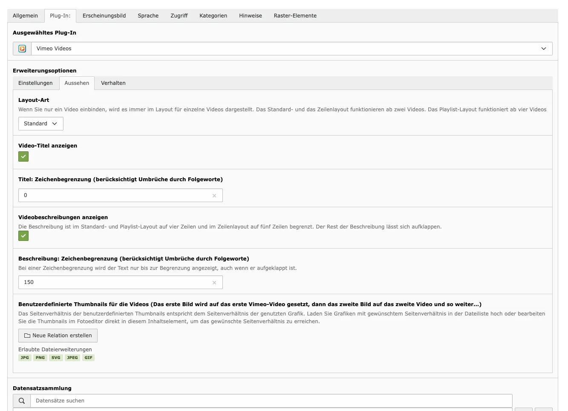Switch to the Erscheinungsbild tab
Viewport: 568px width, 411px height.
tap(104, 15)
